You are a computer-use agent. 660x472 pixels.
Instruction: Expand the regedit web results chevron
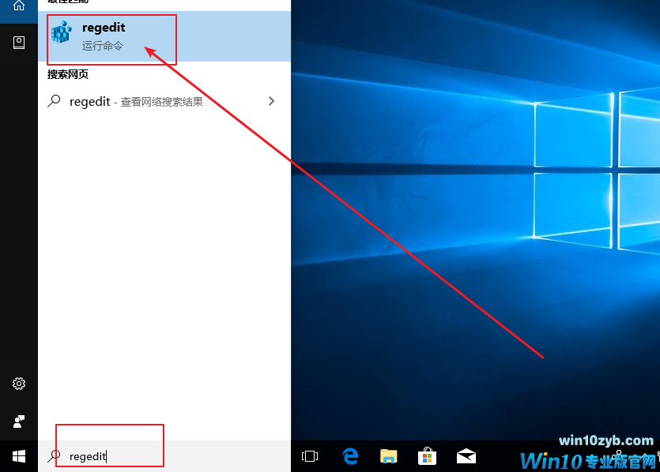pyautogui.click(x=271, y=101)
